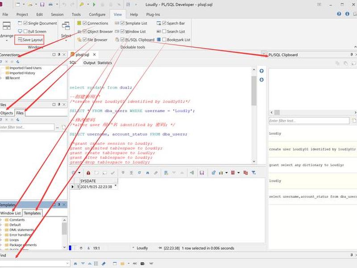The height and width of the screenshot is (268, 357).
Task: Click the red overlapping windows icon in the result toolbar
Action: pos(245,173)
